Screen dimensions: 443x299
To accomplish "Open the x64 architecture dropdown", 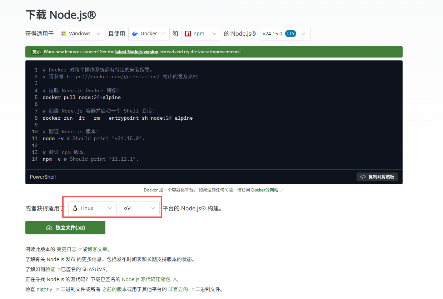I will [x=140, y=208].
